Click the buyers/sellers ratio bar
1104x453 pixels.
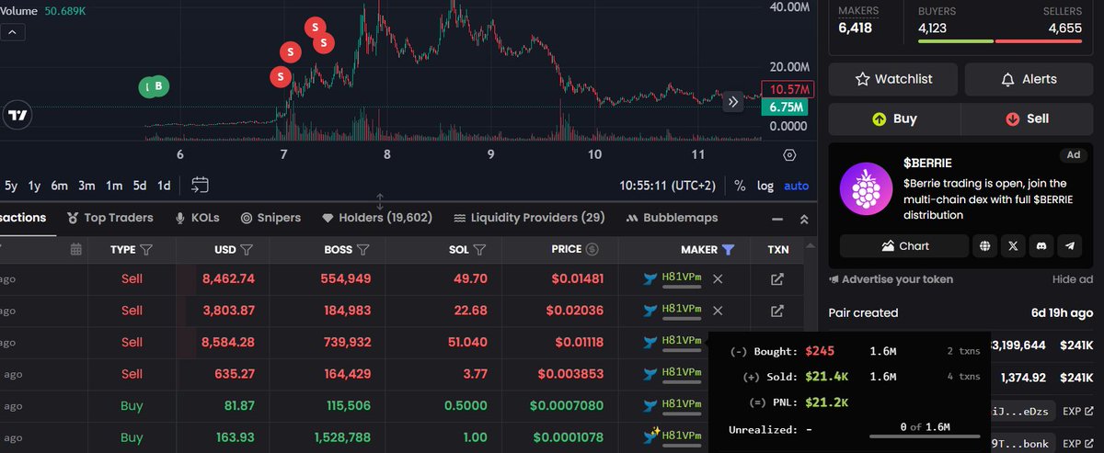coord(998,41)
